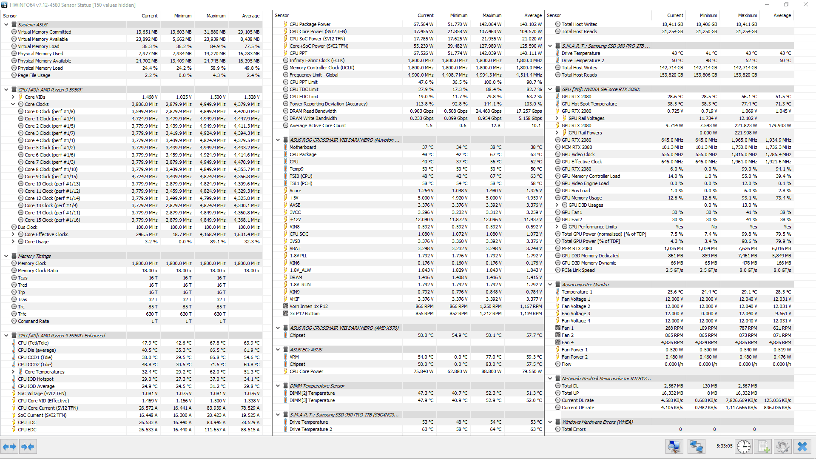Click the clock icon to reset elapsed time
The height and width of the screenshot is (459, 816).
[x=744, y=447]
